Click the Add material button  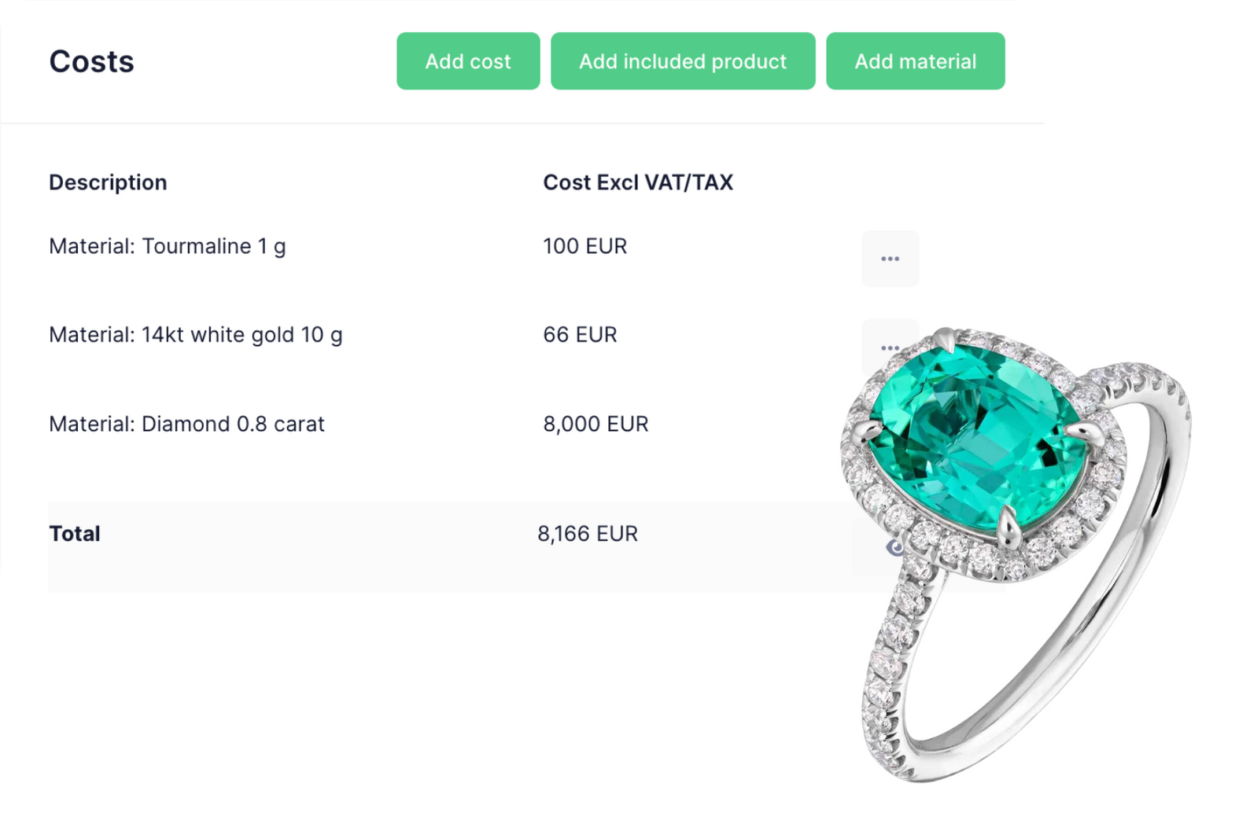(915, 61)
